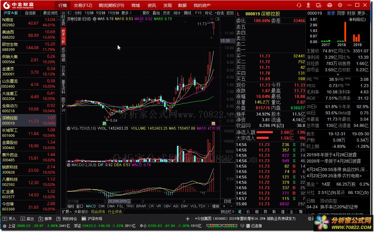
Task: Expand the 更多 periods dropdown
Action: pyautogui.click(x=127, y=13)
